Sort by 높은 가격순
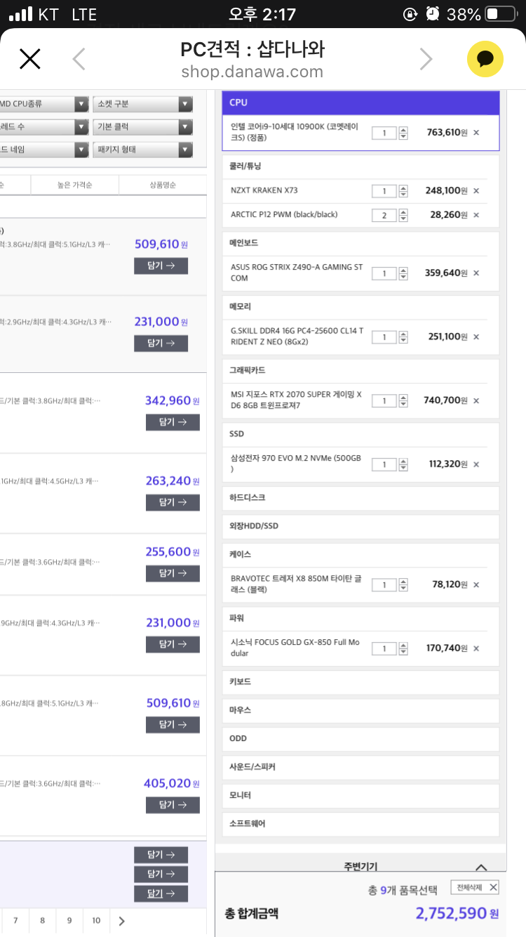This screenshot has height=937, width=526. click(x=75, y=185)
